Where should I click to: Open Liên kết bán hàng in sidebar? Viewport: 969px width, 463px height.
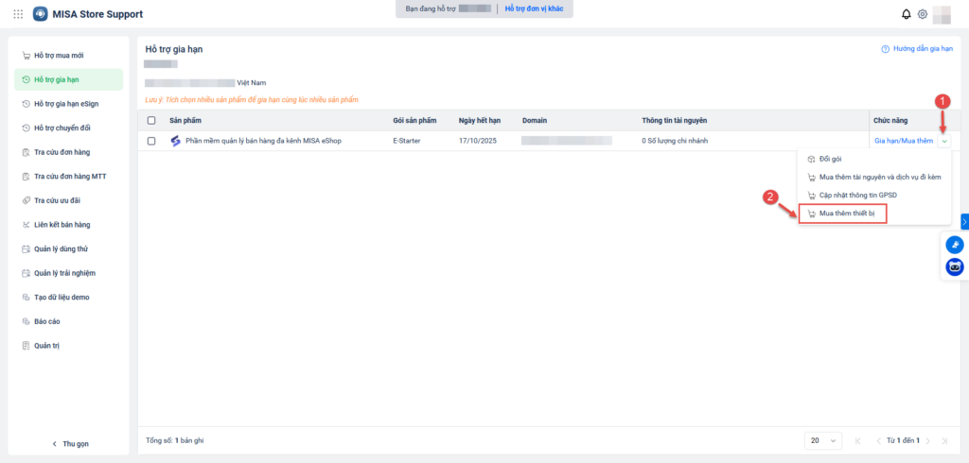point(68,225)
